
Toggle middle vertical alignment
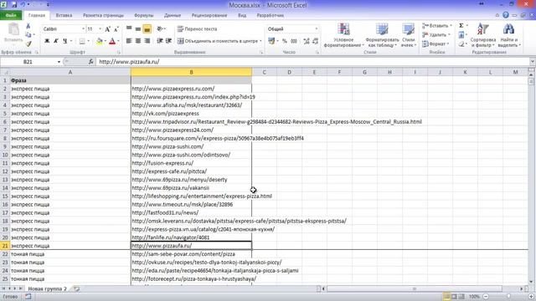(137, 29)
